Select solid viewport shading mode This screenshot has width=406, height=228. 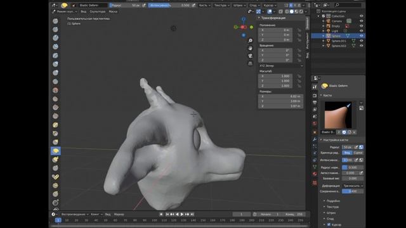pyautogui.click(x=292, y=11)
